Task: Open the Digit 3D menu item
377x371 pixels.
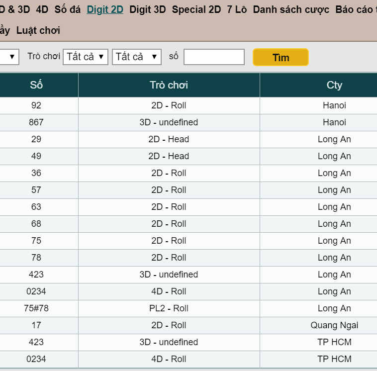Action: tap(148, 9)
